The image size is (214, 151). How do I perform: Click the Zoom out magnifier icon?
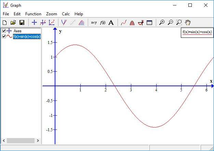coord(170,22)
